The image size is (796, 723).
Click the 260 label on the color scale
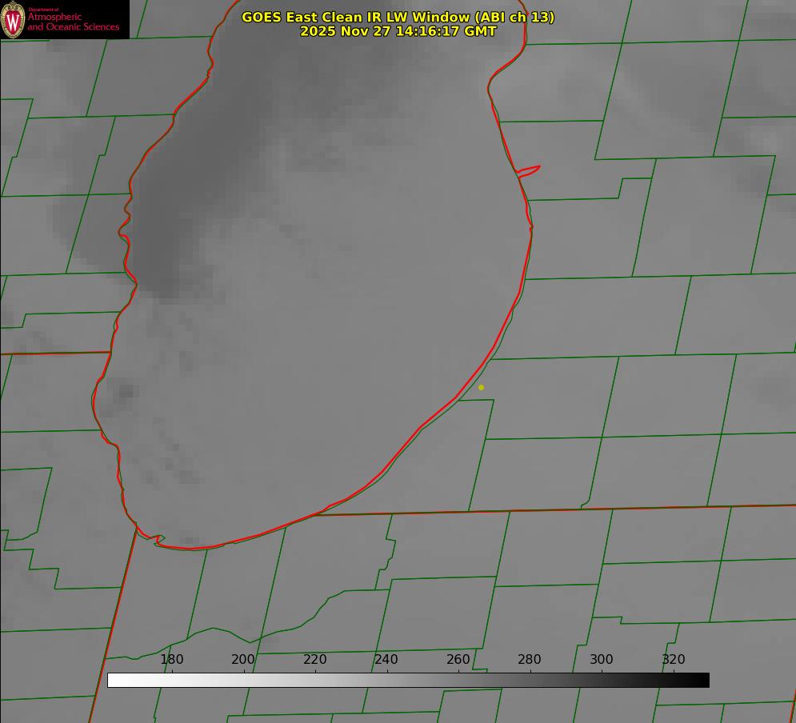(x=458, y=659)
